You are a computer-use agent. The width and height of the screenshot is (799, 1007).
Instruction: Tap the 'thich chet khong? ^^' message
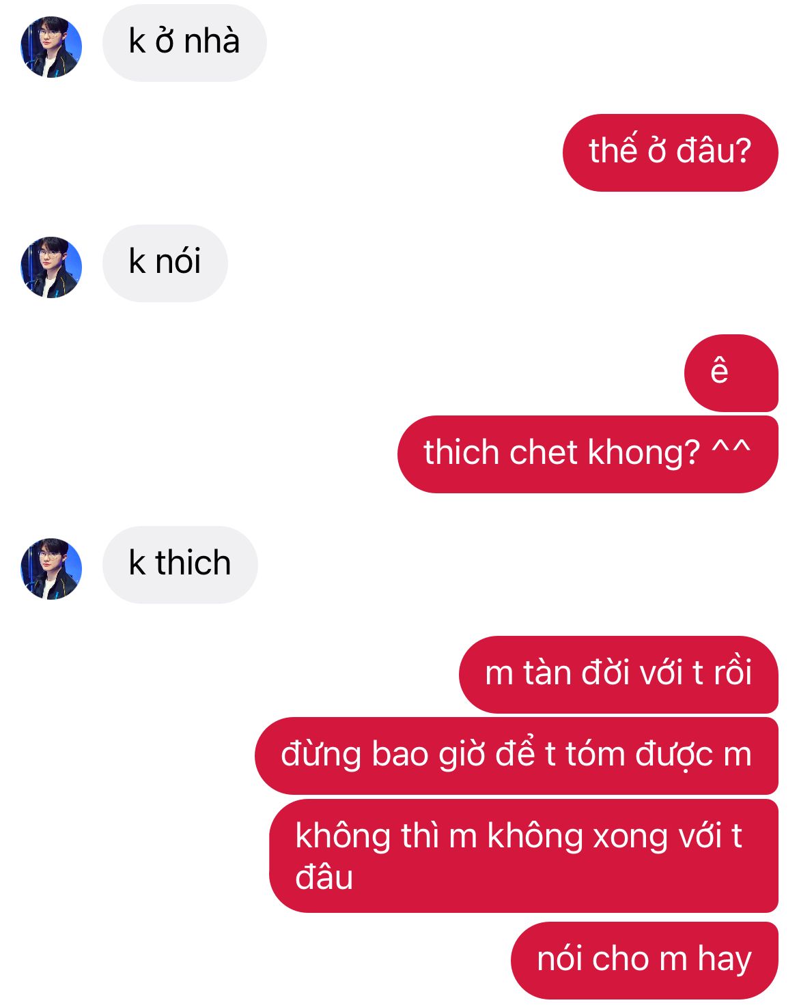588,454
